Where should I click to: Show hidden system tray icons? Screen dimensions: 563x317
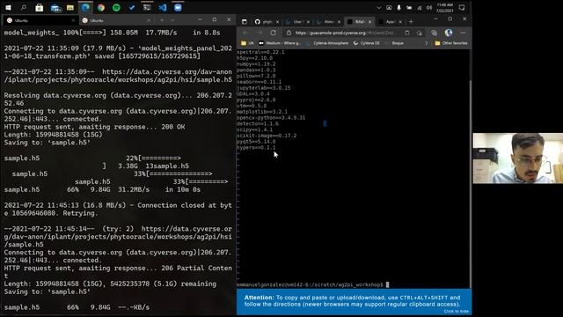(x=378, y=8)
